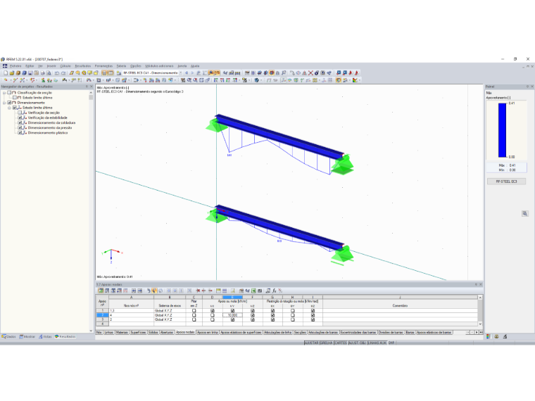Toggle row 3 uX support checkbox
Image resolution: width=535 pixels, height=401 pixels.
(213, 320)
